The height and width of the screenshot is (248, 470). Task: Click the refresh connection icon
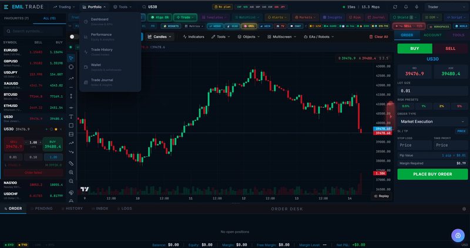(395, 6)
